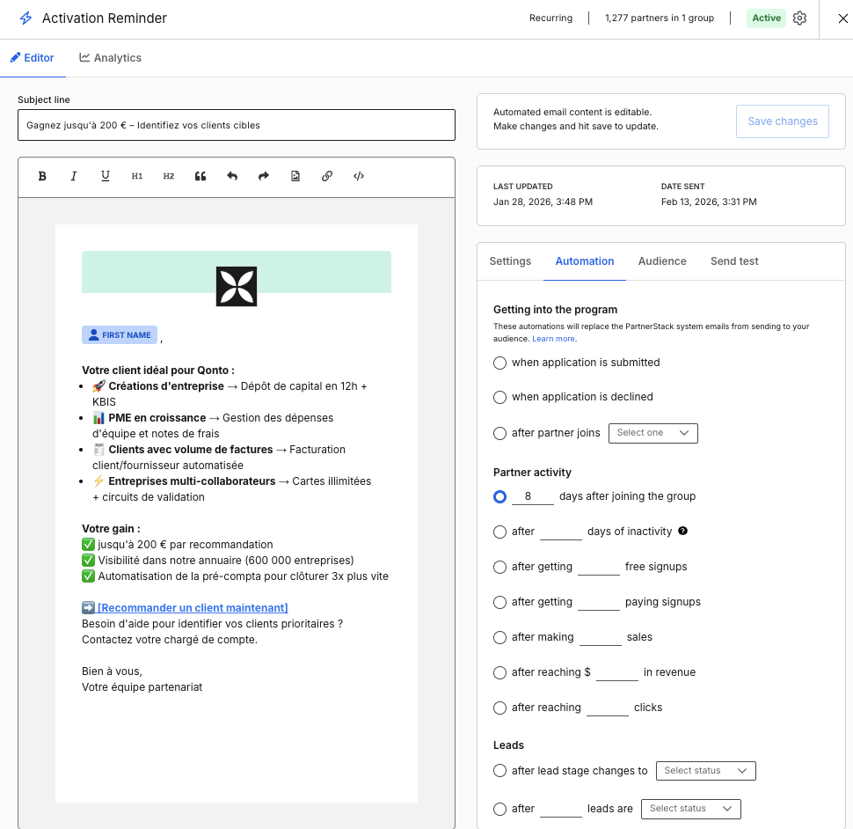Select the FIRST NAME merge tag

click(x=120, y=334)
